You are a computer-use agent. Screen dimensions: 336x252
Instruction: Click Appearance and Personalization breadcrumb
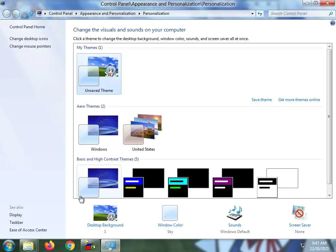(108, 13)
